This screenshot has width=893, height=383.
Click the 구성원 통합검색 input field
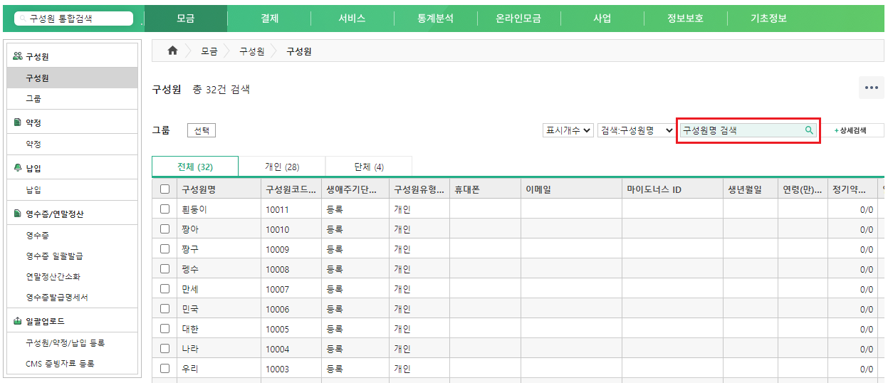click(x=73, y=19)
